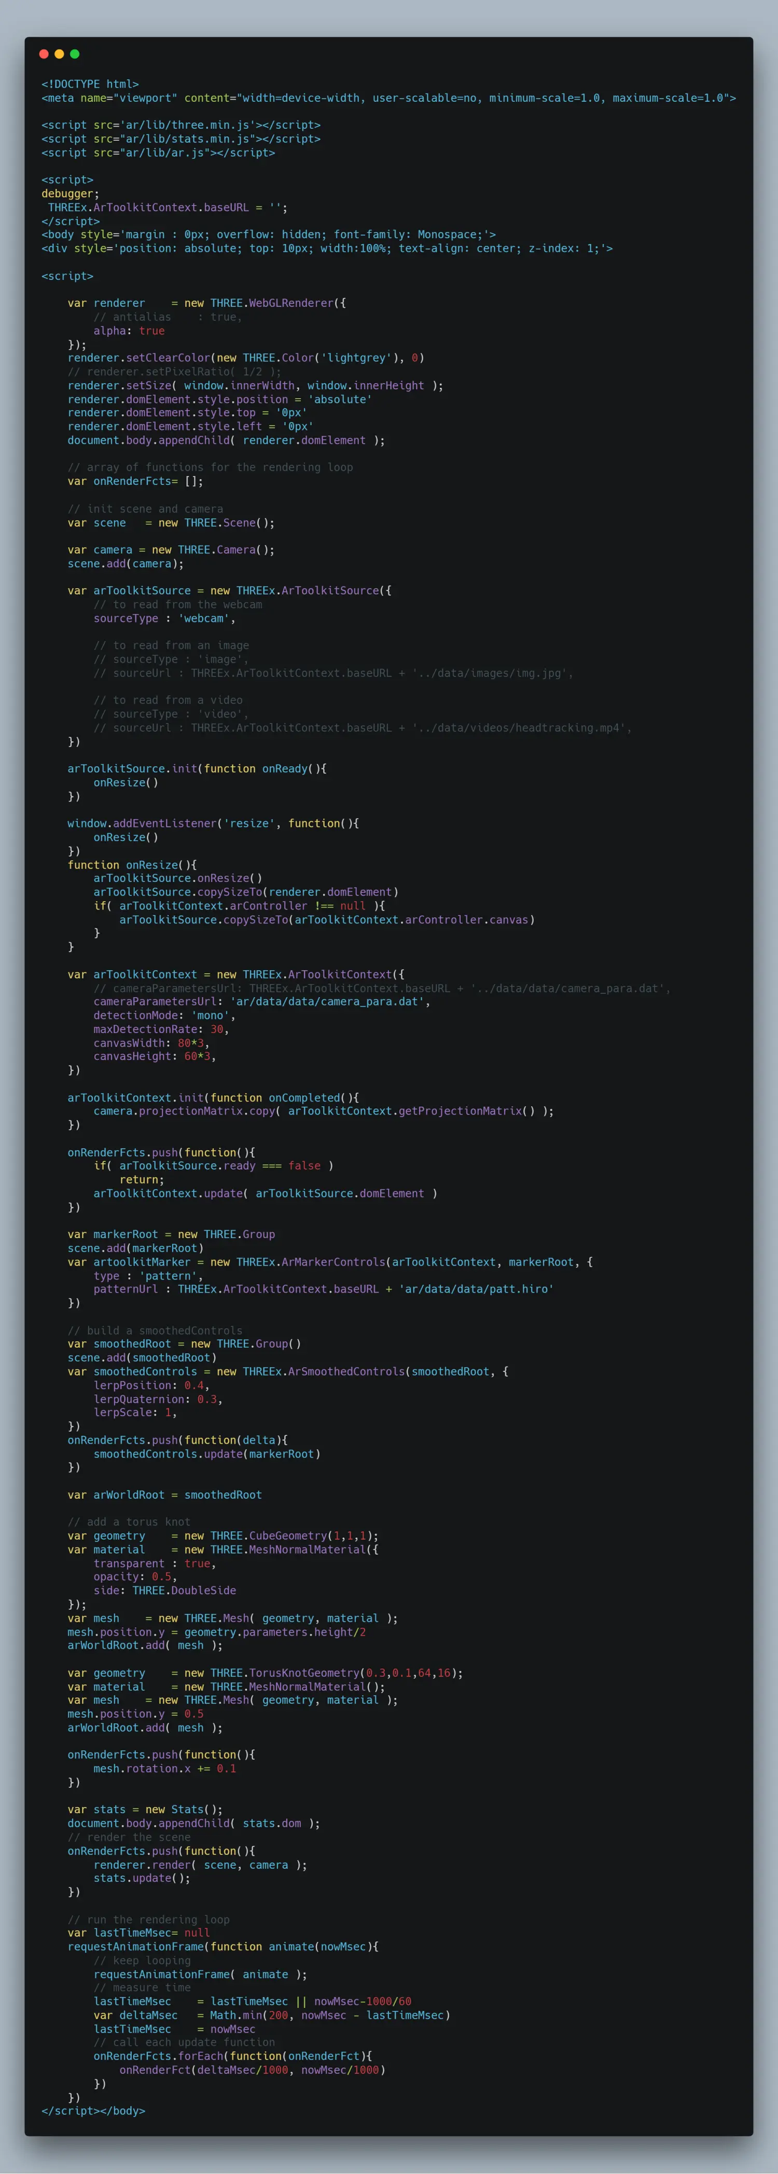Click the 'maxDetectionRate: 30,' line

[162, 1029]
